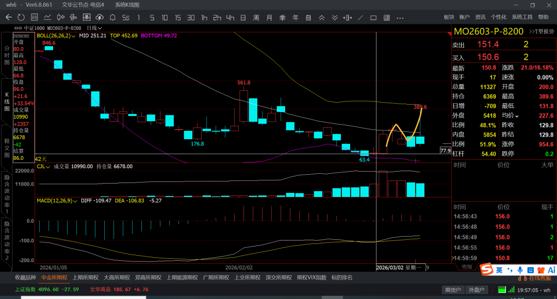The image size is (557, 299).
Task: Click the refresh icon in the toolbar
Action: [x=21, y=17]
